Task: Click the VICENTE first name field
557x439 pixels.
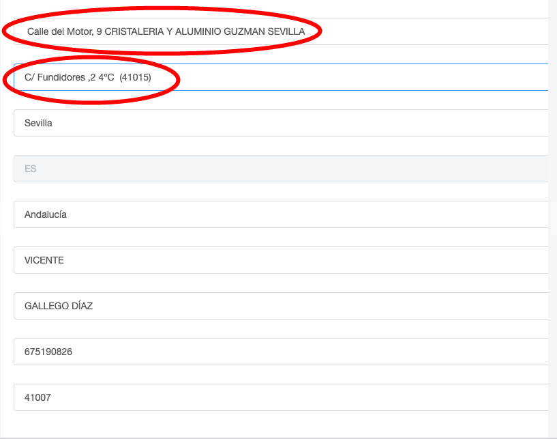Action: (x=280, y=260)
